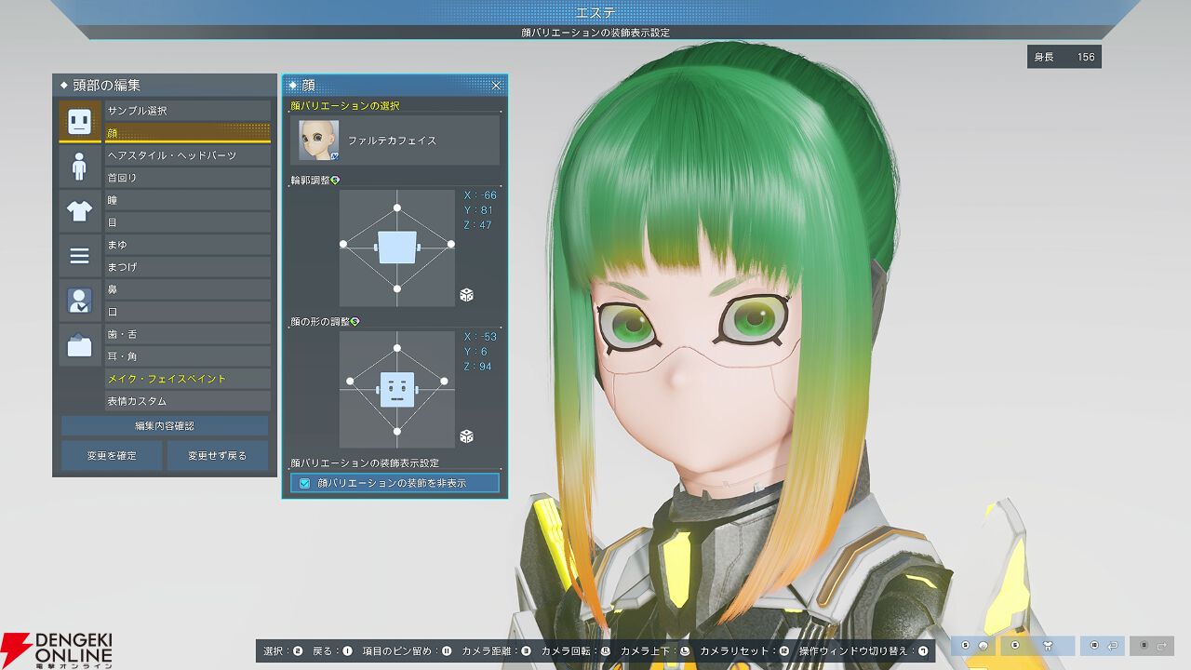Open the 表情カスタム entry
The image size is (1191, 670).
pos(187,401)
